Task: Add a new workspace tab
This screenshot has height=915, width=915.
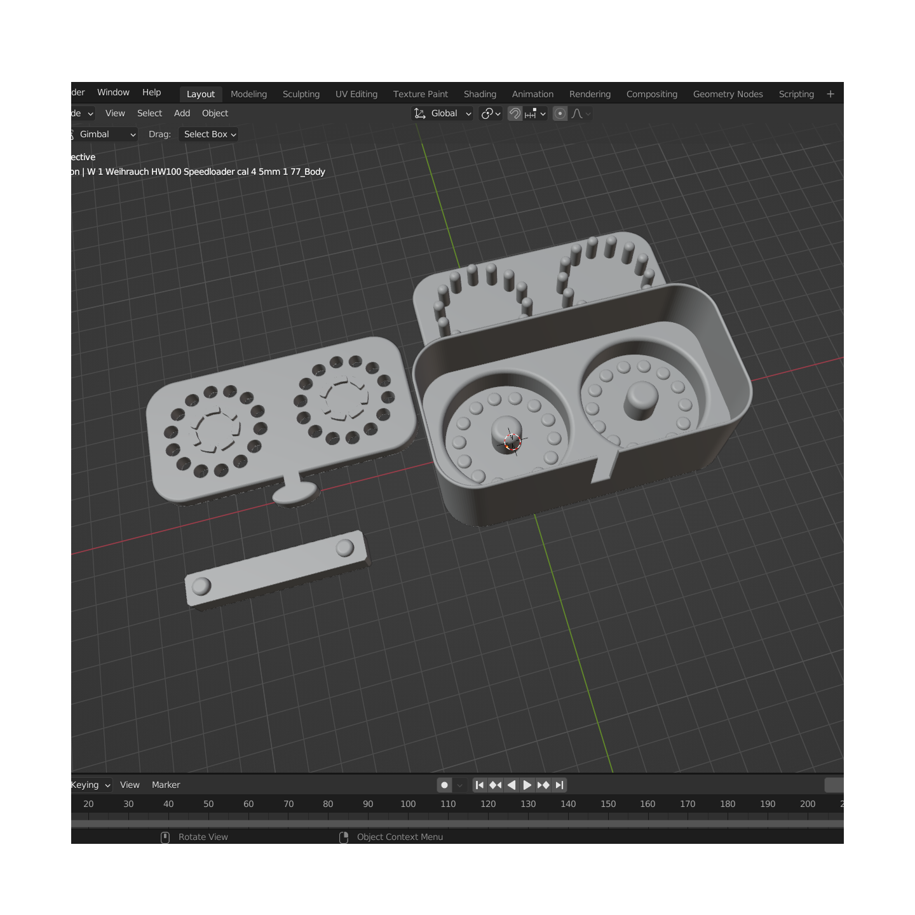Action: click(830, 94)
